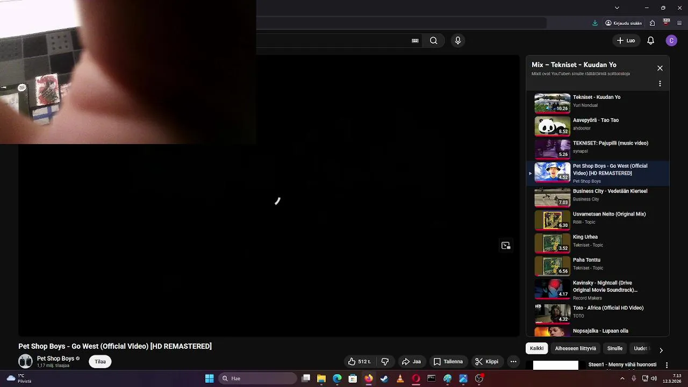Image resolution: width=688 pixels, height=387 pixels.
Task: Dislike the video with thumbs down
Action: pos(385,362)
